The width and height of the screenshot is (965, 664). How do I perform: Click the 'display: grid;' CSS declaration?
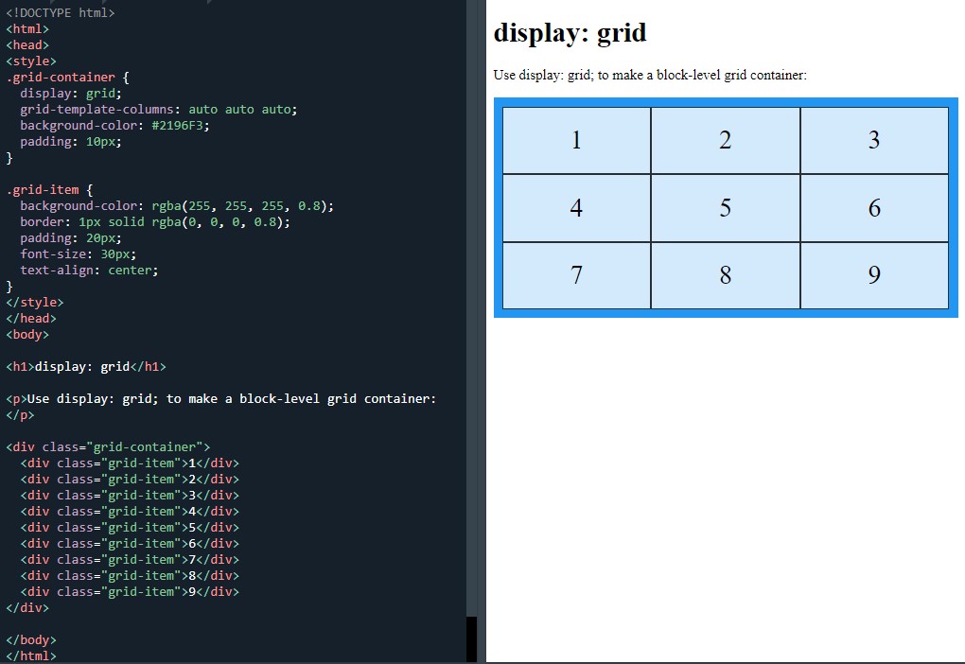71,94
